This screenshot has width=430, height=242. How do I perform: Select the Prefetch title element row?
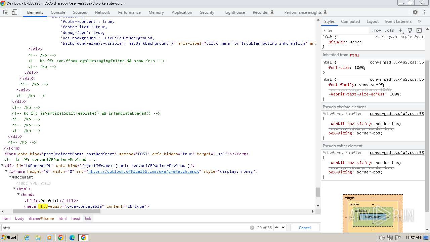pyautogui.click(x=51, y=200)
